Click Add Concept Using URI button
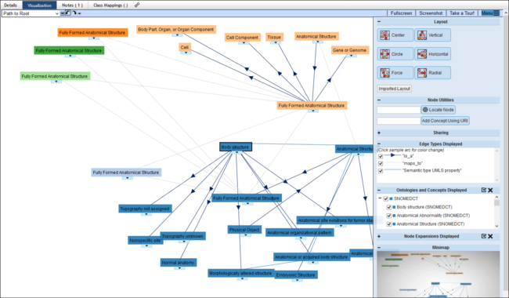The width and height of the screenshot is (509, 298). click(445, 121)
